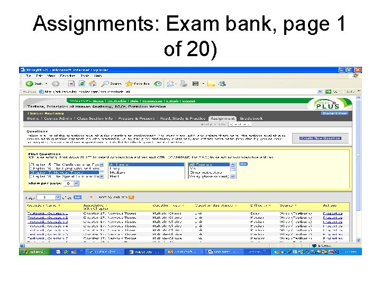Open the Tools menu

[85, 76]
